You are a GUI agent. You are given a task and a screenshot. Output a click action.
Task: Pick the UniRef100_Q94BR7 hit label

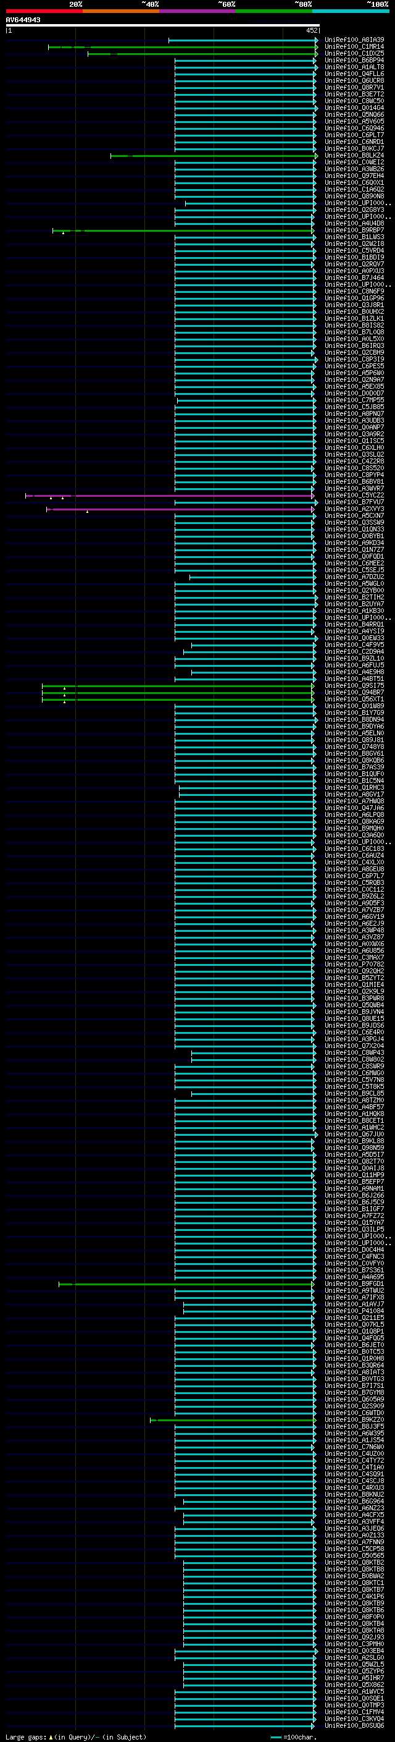pyautogui.click(x=354, y=693)
